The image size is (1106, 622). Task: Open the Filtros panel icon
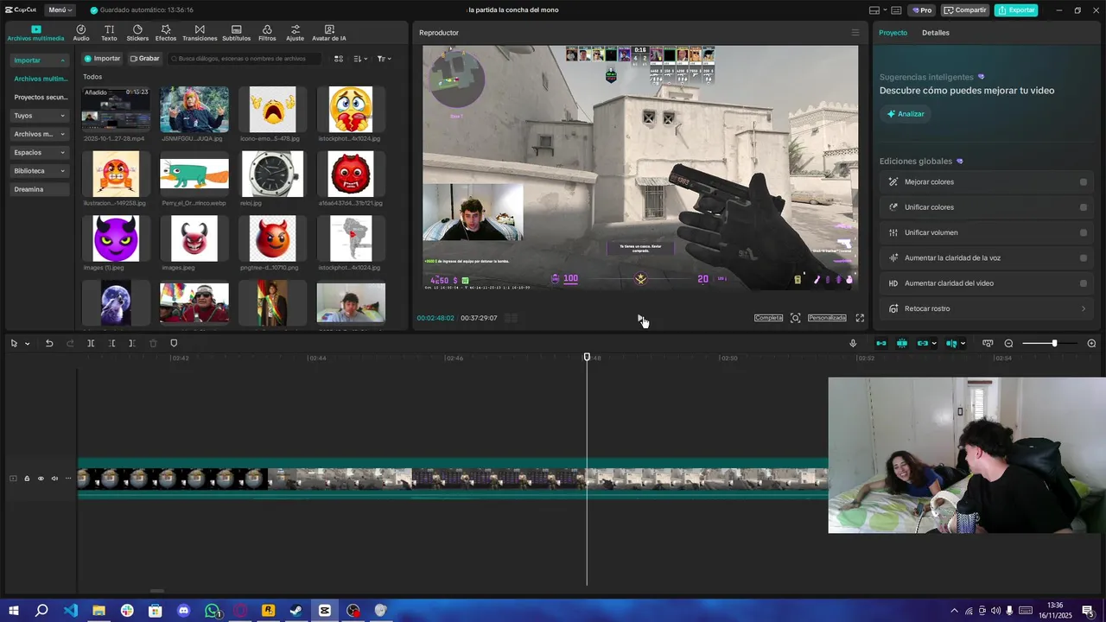pyautogui.click(x=267, y=33)
